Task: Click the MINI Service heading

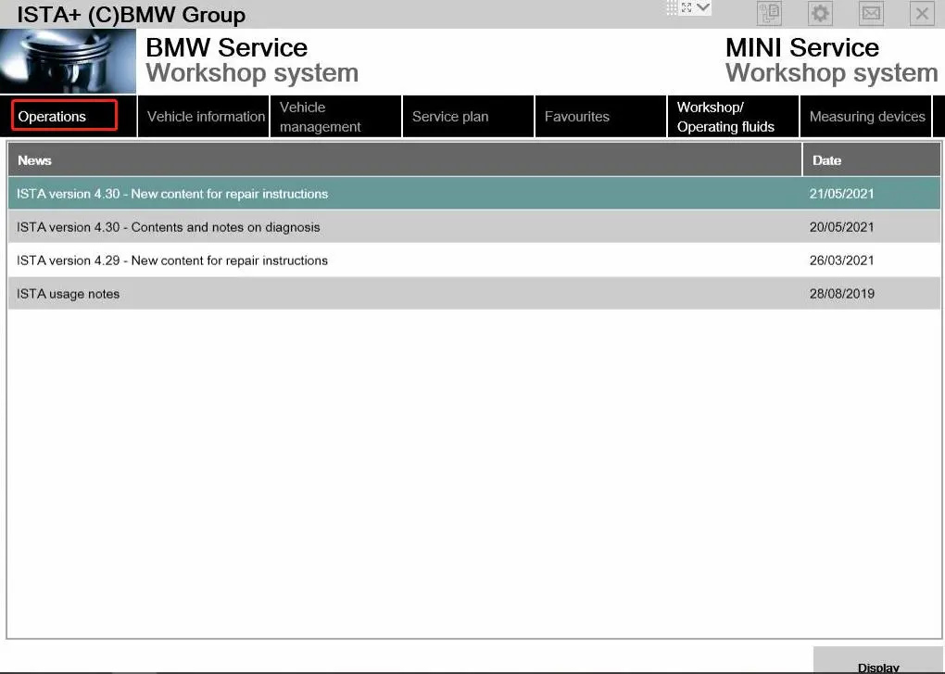Action: [802, 47]
